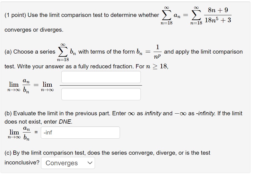Screen dimensions: 261x175
Task: Click the chevron arrow on the Converges dropdown
Action: pos(89,163)
